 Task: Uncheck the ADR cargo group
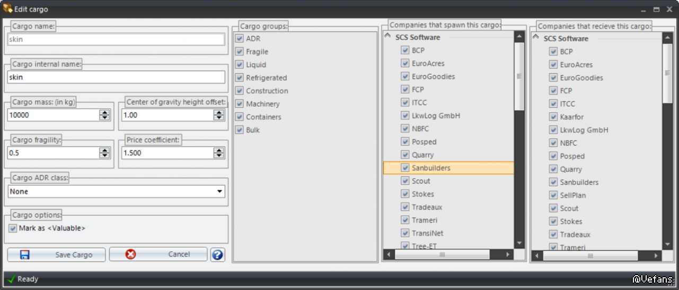239,39
